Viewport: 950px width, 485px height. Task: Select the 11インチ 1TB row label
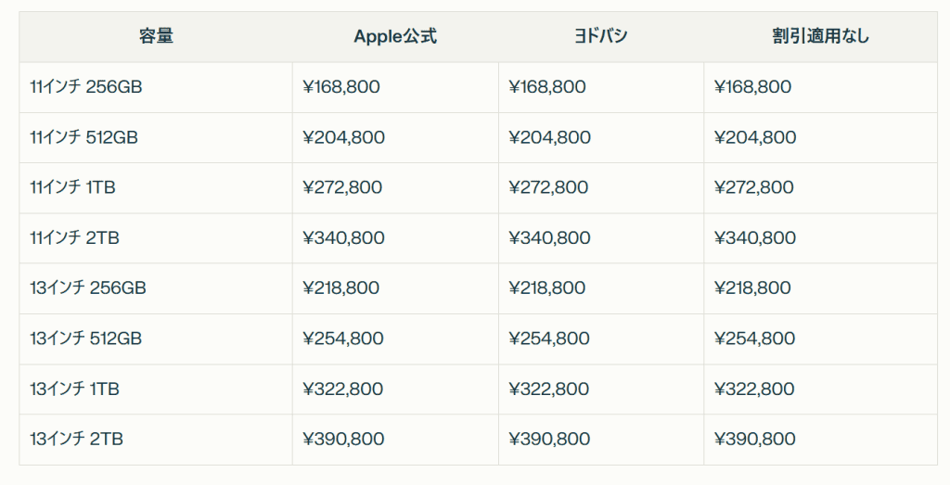coord(72,187)
